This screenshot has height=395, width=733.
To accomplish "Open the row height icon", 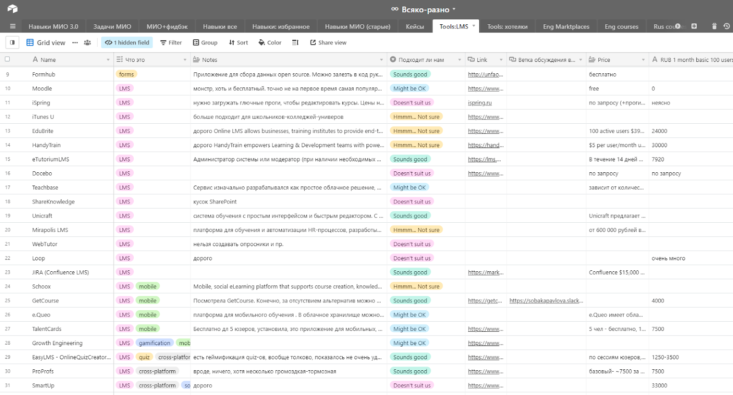I will pos(295,43).
